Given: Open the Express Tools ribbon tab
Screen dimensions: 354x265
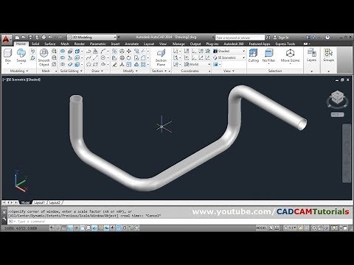Looking at the screenshot, I should coord(285,44).
